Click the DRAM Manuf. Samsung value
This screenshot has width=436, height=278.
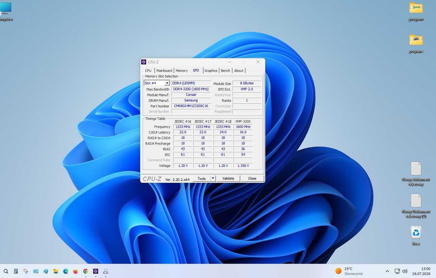coord(191,100)
